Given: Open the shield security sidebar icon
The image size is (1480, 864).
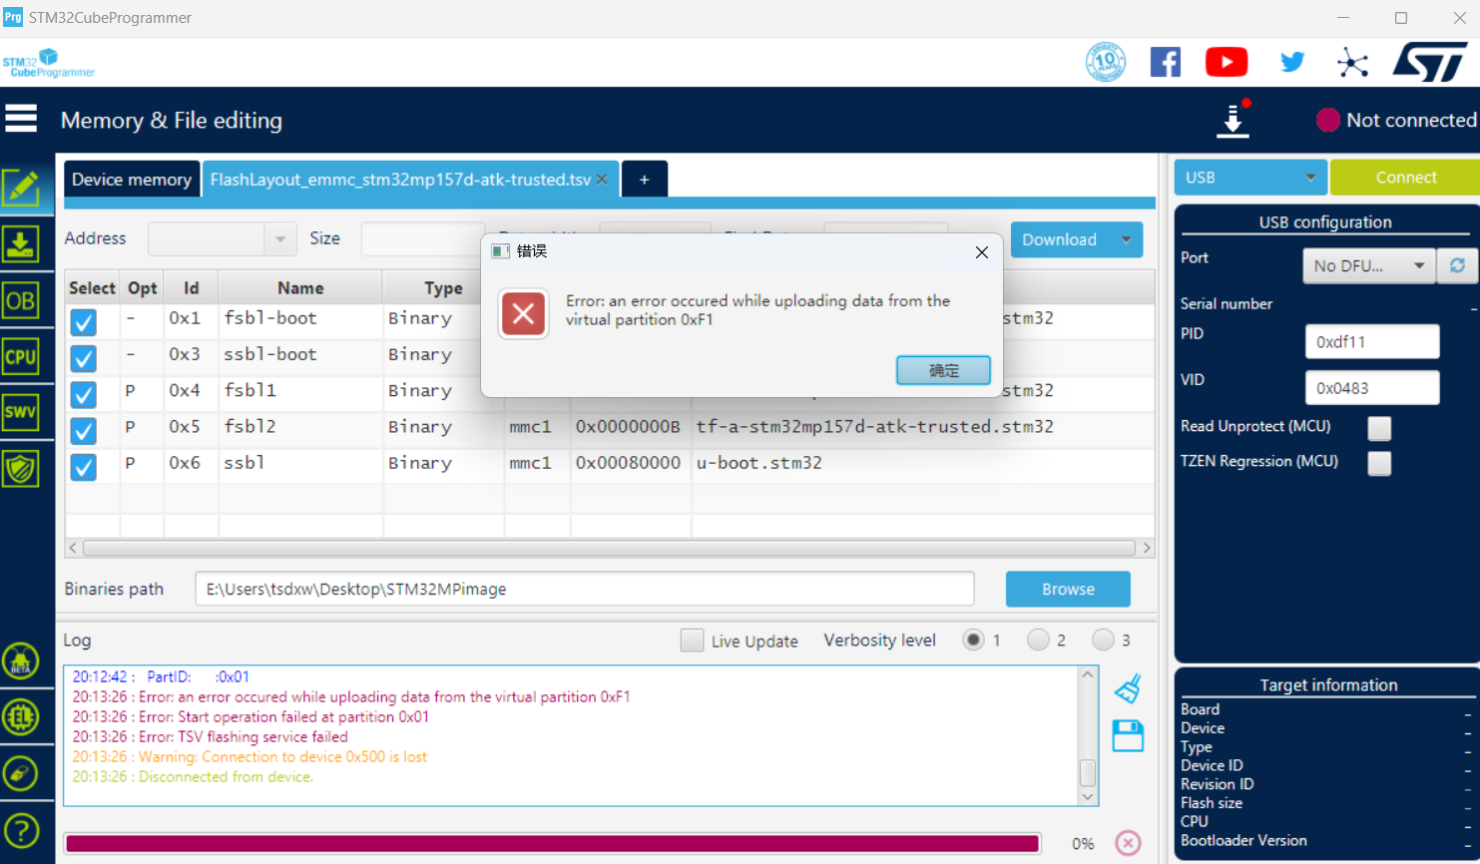Looking at the screenshot, I should (x=21, y=468).
